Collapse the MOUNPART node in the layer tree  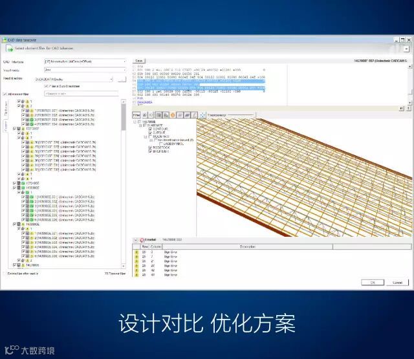tap(146, 136)
